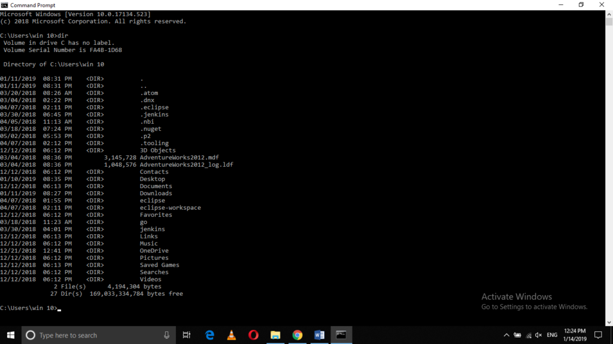This screenshot has width=613, height=344.
Task: Toggle the Action Center panel open
Action: (x=597, y=335)
